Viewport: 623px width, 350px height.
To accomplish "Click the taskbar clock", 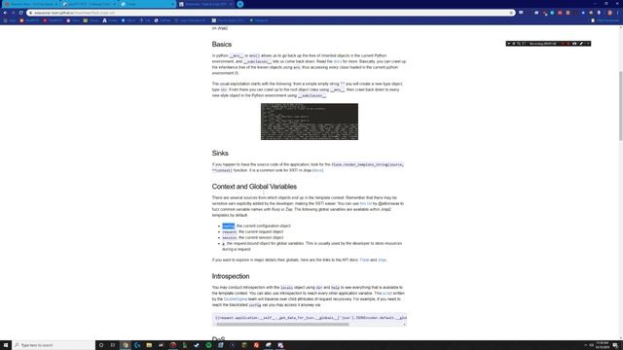I will (603, 345).
